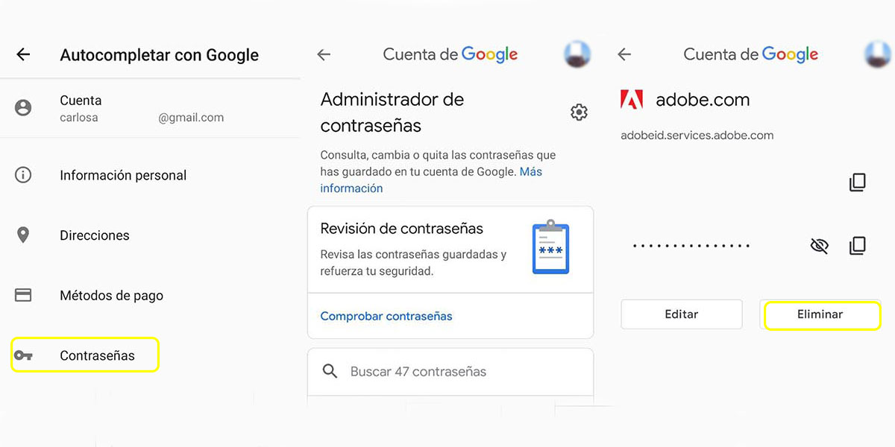This screenshot has height=447, width=895.
Task: Open the password manager settings gear
Action: click(579, 112)
